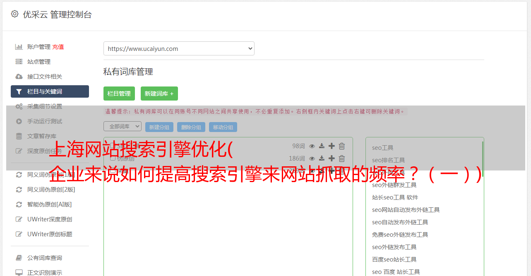Click the cloud upload icon for 接口文件相关
The width and height of the screenshot is (531, 276).
[x=19, y=77]
